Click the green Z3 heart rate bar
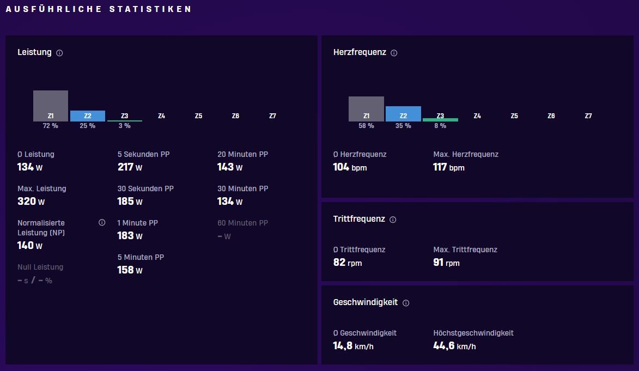 tap(441, 119)
